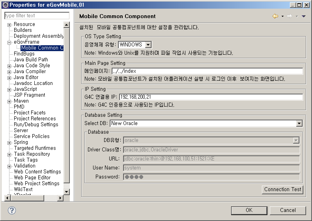Open Java Build Path settings
312x221 pixels.
click(x=31, y=60)
